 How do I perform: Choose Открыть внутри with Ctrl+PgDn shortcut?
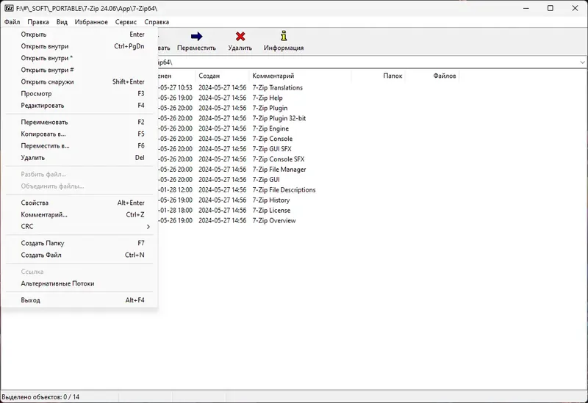(79, 46)
